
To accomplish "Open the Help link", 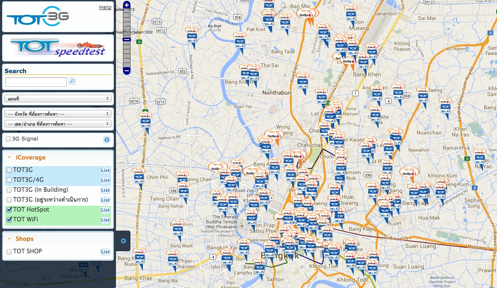I will [105, 7].
